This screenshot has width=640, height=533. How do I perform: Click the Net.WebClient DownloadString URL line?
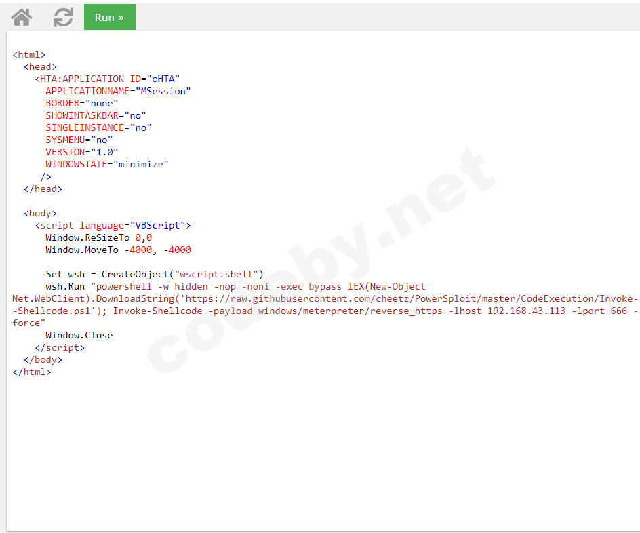pyautogui.click(x=325, y=299)
